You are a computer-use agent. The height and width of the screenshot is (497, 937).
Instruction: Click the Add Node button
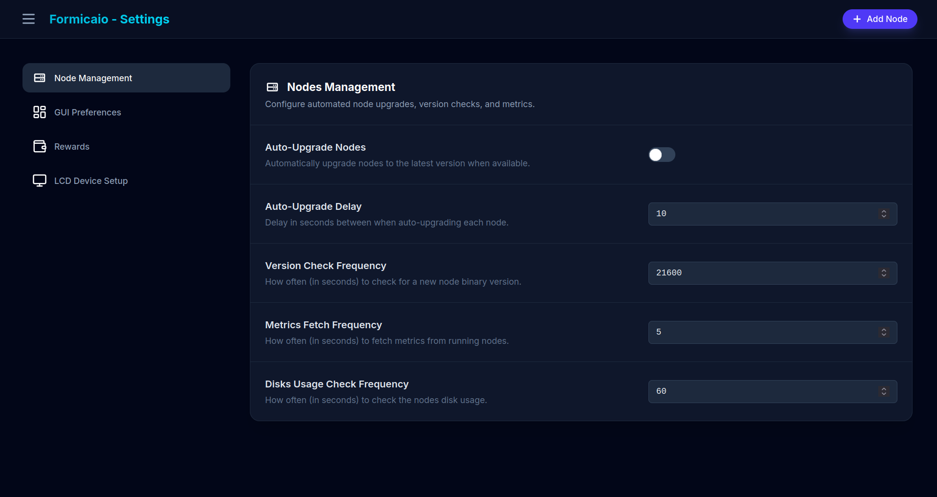pyautogui.click(x=880, y=19)
